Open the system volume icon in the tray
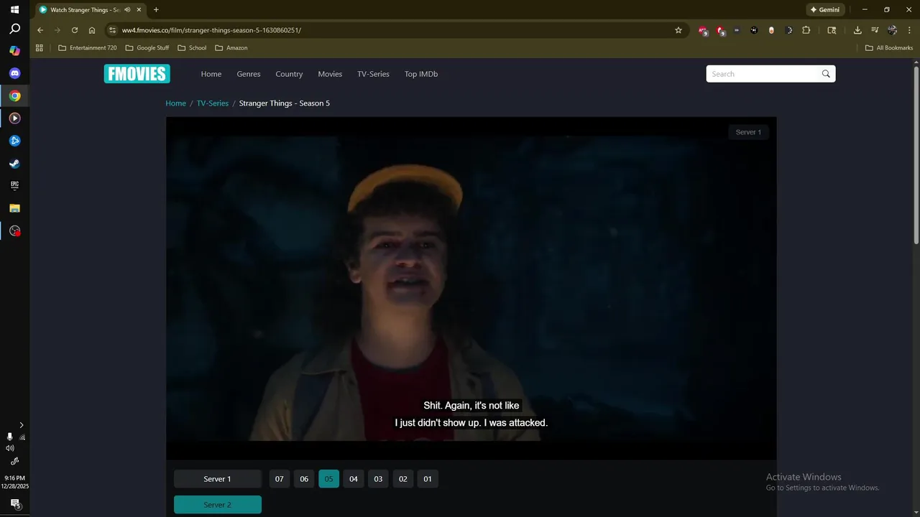 [x=9, y=448]
